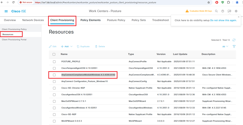Select Client Provisioning Portal in sidebar
This screenshot has height=125, width=243.
point(14,40)
